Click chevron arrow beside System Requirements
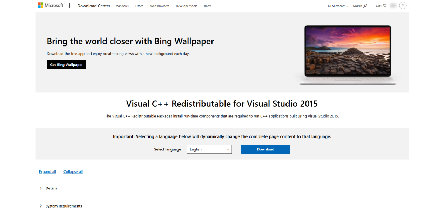Viewport: 444px width, 211px height. pyautogui.click(x=41, y=206)
